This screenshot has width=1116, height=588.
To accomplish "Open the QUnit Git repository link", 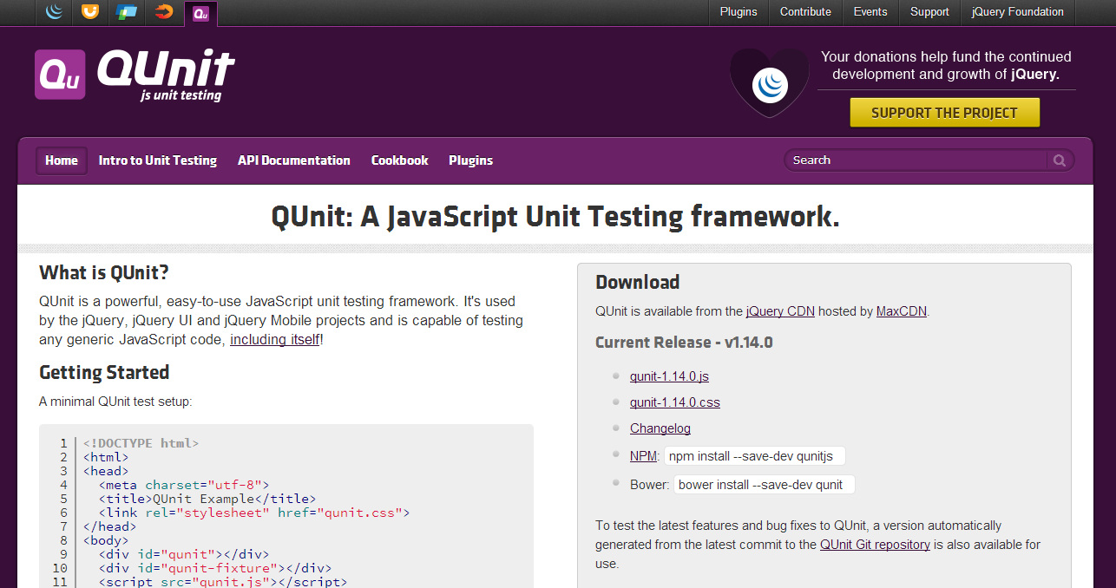I will pos(875,545).
